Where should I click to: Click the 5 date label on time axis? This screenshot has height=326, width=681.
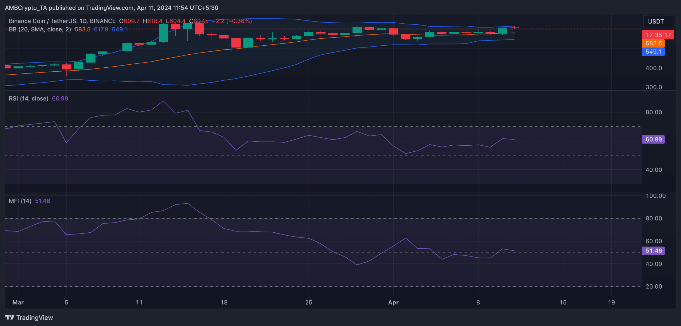click(x=67, y=302)
